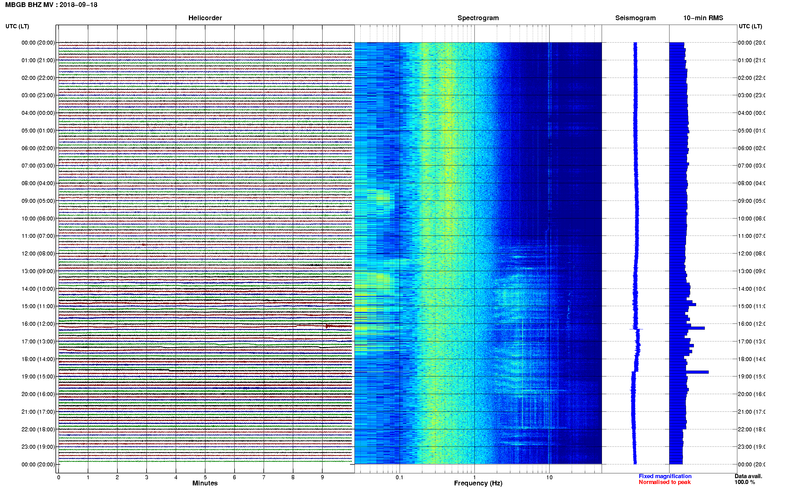
Task: Click the minute 0 tick label
Action: point(59,477)
